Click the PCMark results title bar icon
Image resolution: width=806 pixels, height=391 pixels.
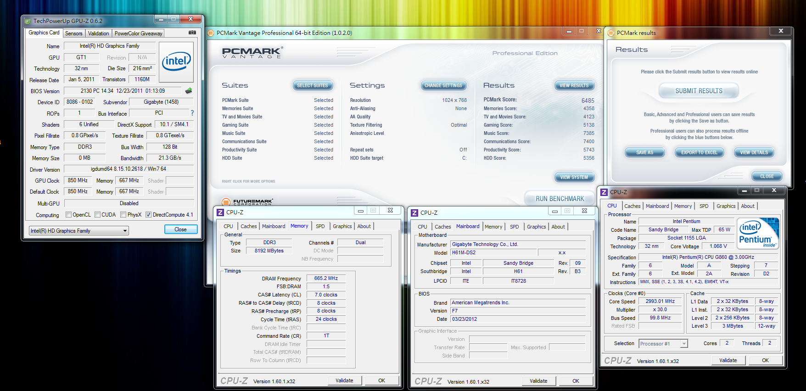tap(611, 33)
